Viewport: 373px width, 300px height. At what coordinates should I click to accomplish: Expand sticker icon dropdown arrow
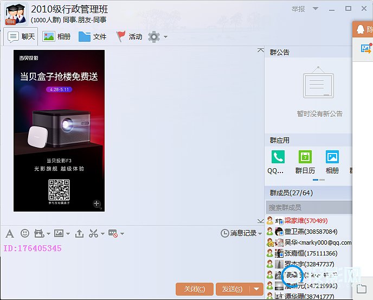[48, 234]
